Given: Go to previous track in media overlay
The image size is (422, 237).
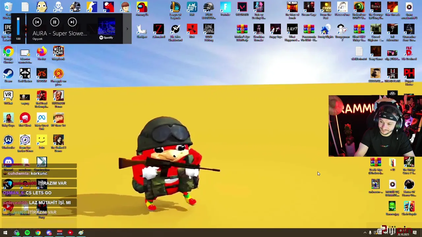Looking at the screenshot, I should [x=37, y=22].
